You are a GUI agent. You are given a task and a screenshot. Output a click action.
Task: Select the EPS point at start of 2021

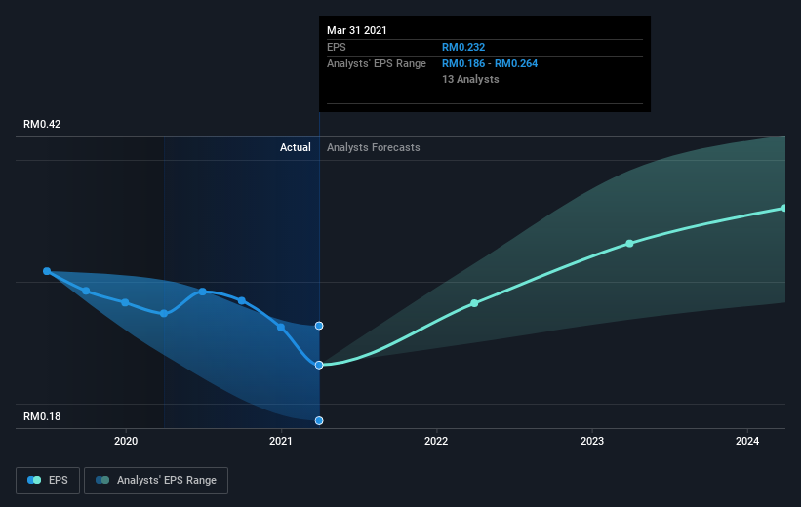click(281, 328)
